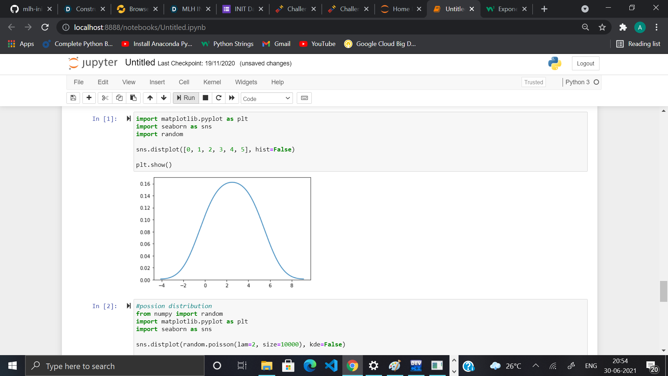Paste cells below with the toolbar icon
This screenshot has height=376, width=668.
[x=133, y=98]
